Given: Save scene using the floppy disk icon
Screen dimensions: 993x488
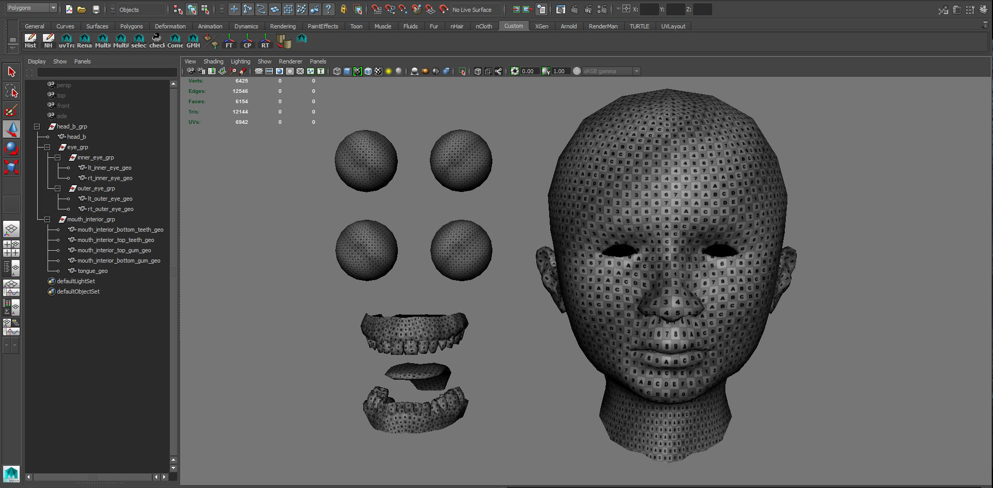Looking at the screenshot, I should [96, 9].
